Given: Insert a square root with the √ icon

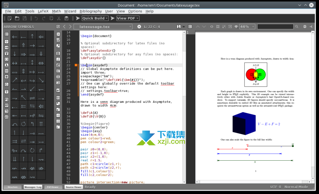Looking at the screenshot, I should click(x=58, y=127).
